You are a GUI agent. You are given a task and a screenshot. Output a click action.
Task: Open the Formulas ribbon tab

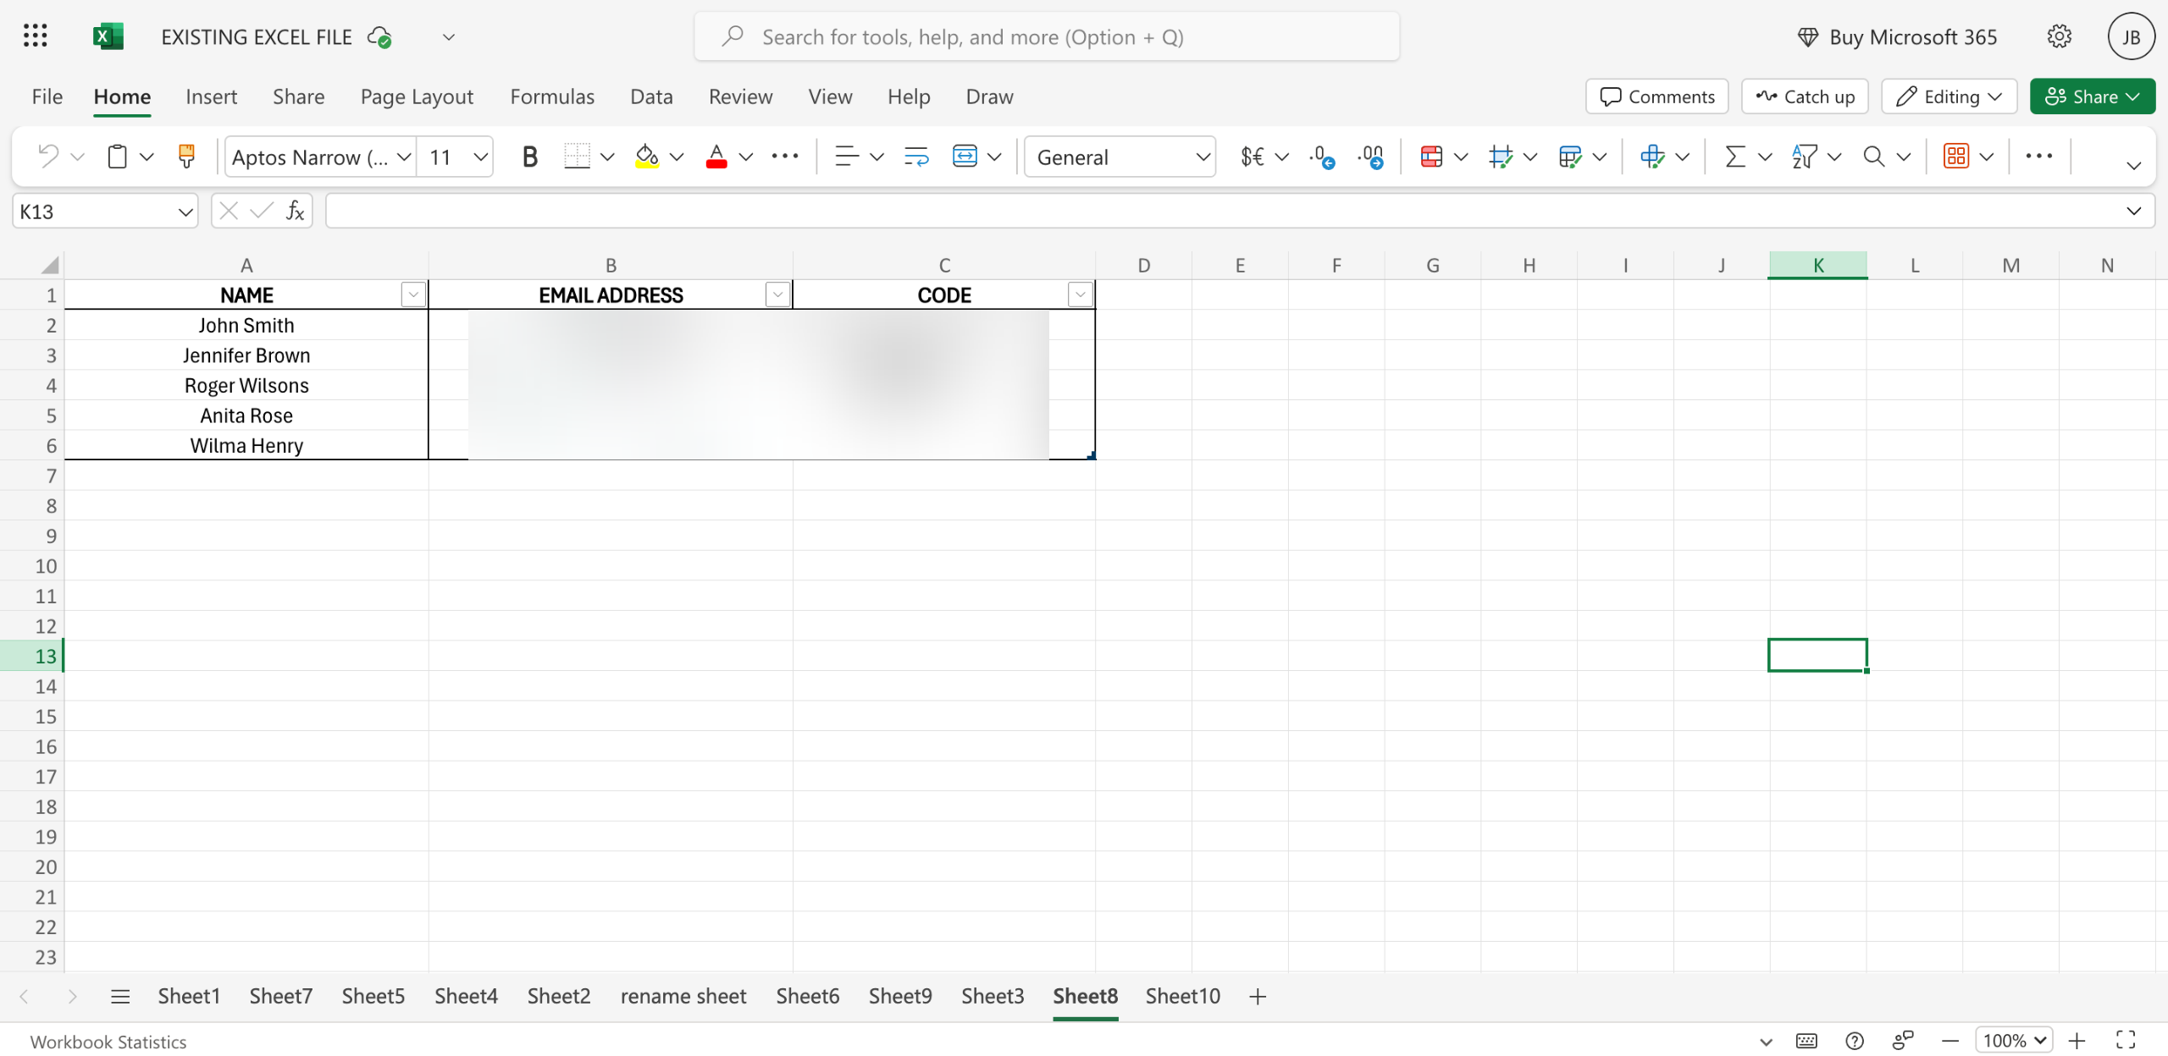point(552,96)
